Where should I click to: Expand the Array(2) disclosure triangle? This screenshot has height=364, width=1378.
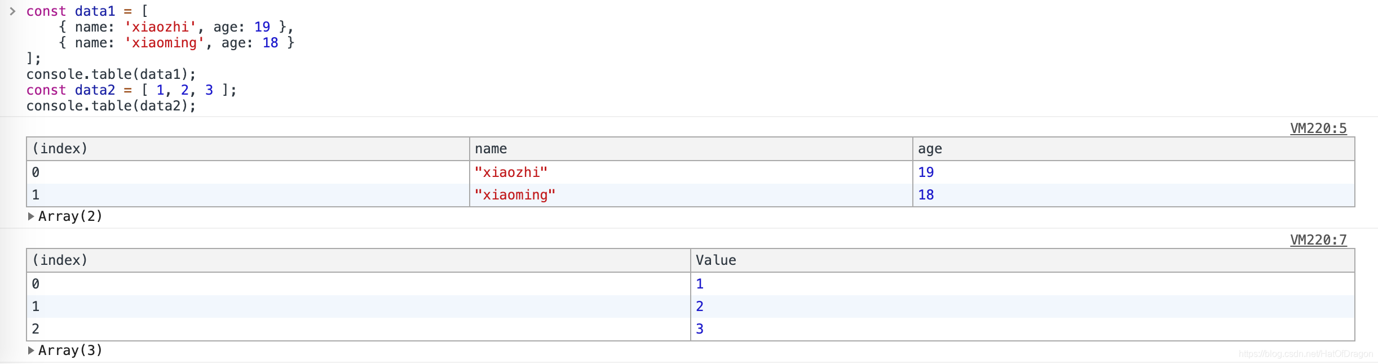point(31,216)
